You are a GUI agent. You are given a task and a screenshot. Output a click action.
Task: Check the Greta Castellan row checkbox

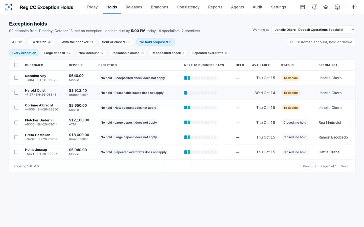(x=16, y=137)
